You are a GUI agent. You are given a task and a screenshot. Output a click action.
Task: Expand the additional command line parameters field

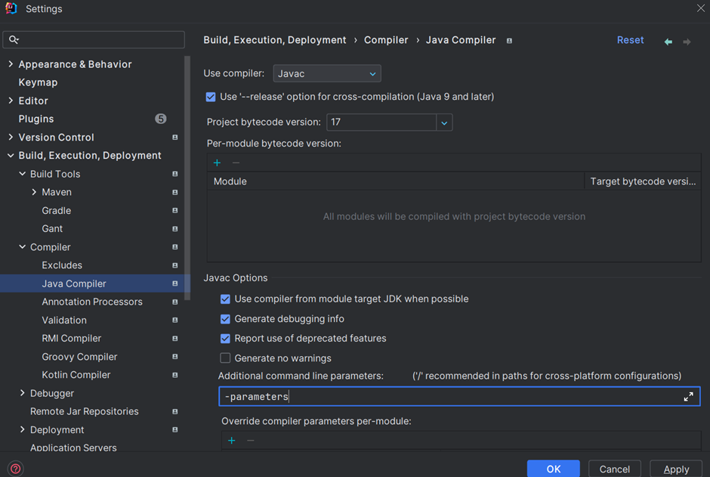688,397
